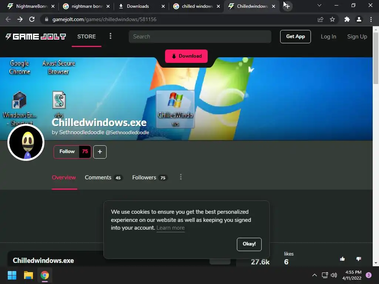Show hidden system tray icons
379x284 pixels.
tap(315, 275)
